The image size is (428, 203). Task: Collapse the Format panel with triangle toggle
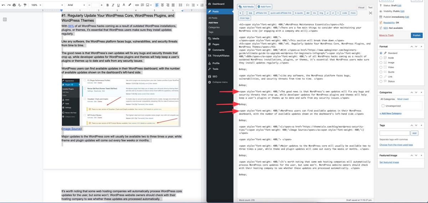[x=422, y=47]
